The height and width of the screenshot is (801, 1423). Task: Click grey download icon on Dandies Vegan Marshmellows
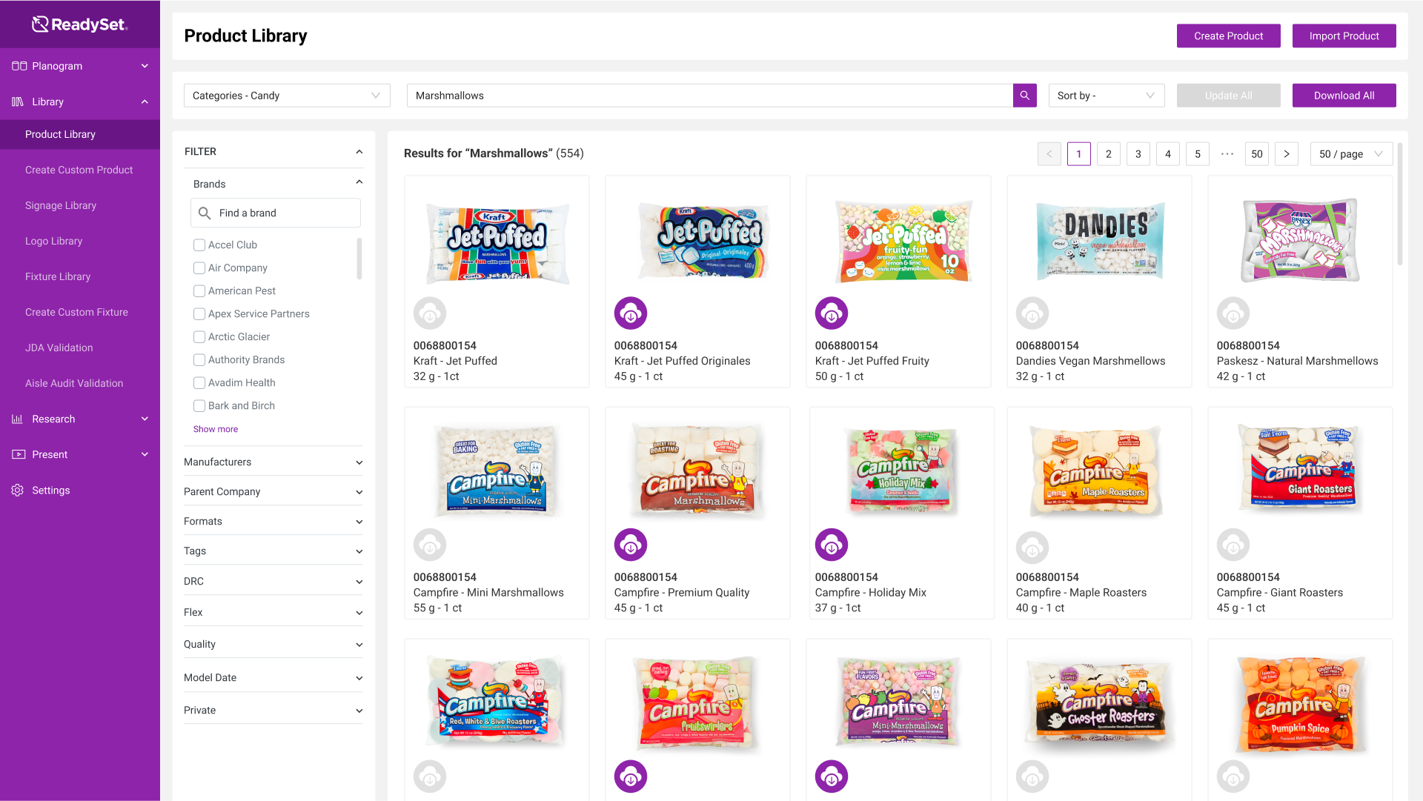point(1032,313)
